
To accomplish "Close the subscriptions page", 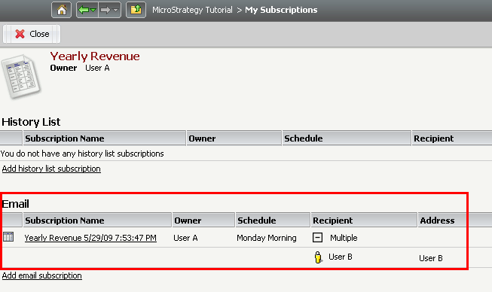I will click(x=32, y=34).
